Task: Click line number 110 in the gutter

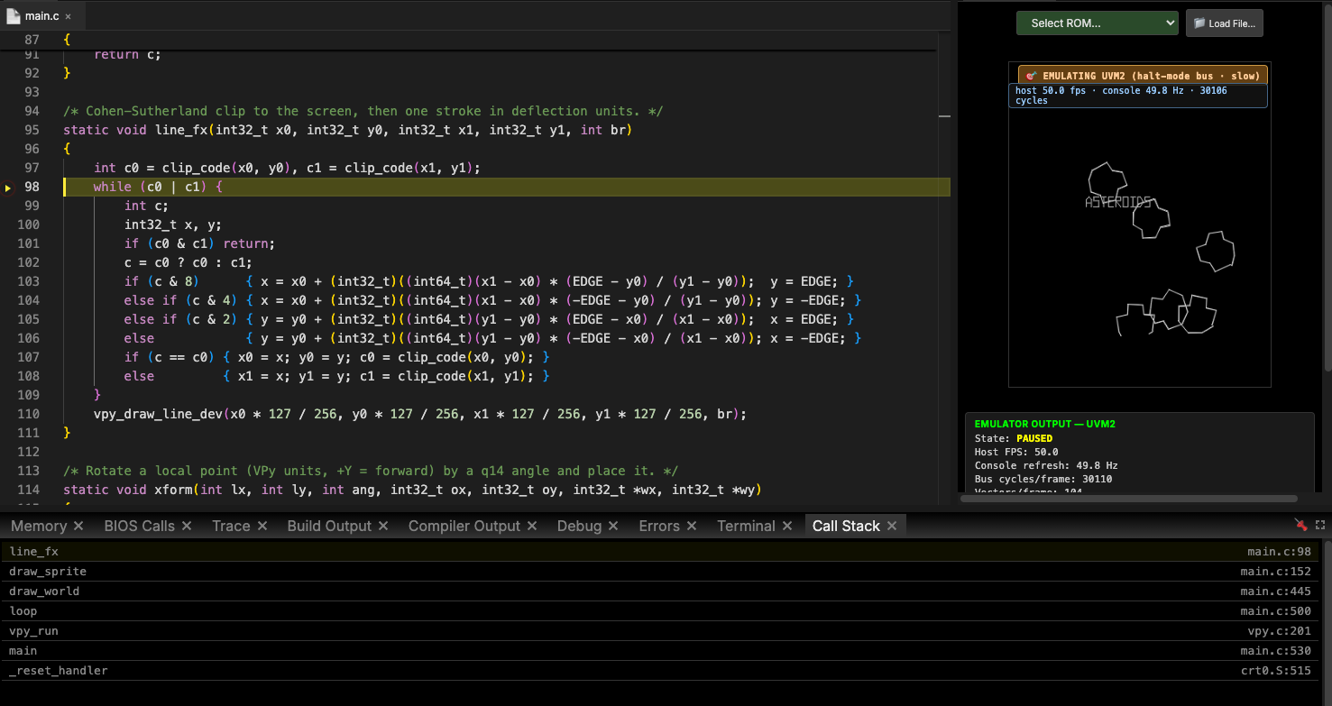Action: pyautogui.click(x=29, y=414)
